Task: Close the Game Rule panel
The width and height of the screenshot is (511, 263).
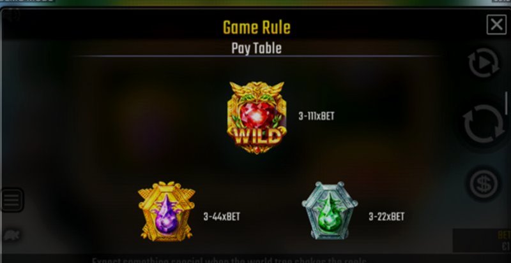Action: (x=496, y=24)
